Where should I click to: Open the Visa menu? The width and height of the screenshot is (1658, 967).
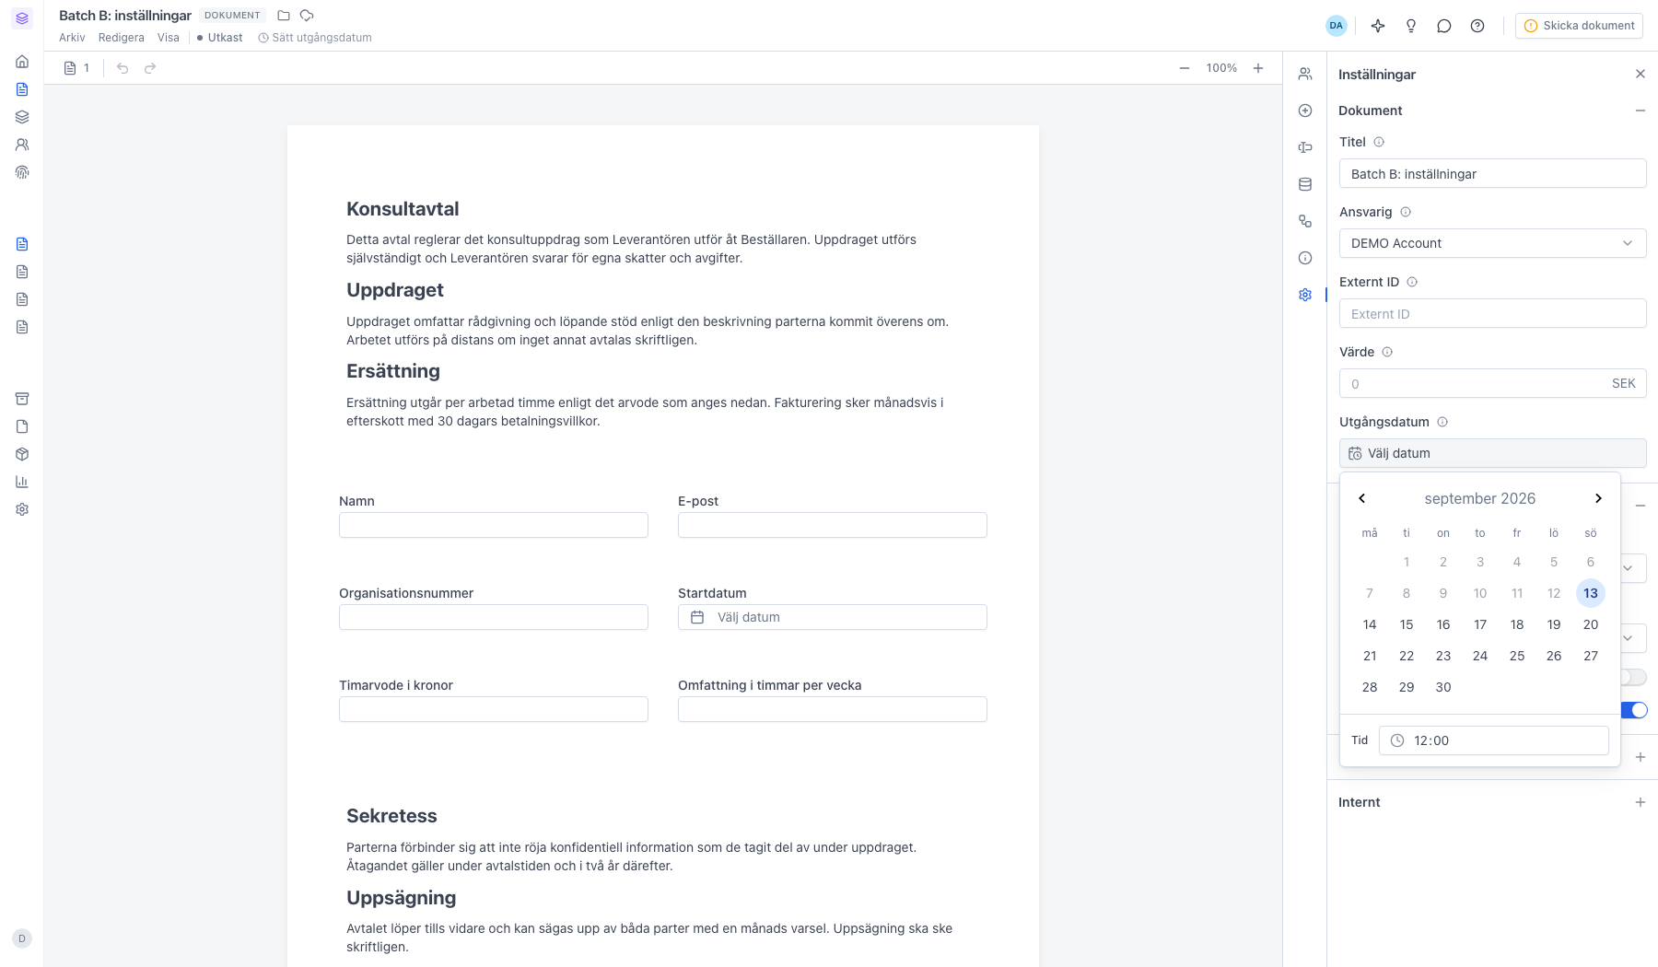(168, 38)
